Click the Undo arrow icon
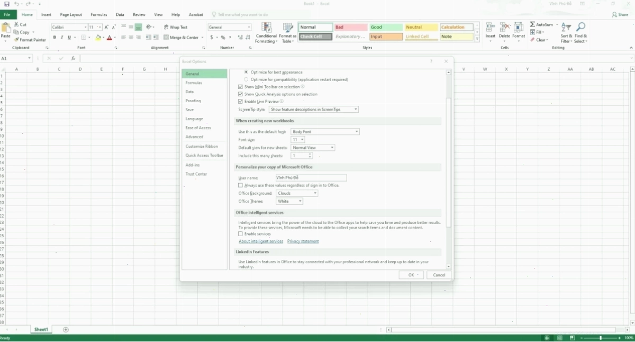The height and width of the screenshot is (342, 635). click(x=17, y=4)
